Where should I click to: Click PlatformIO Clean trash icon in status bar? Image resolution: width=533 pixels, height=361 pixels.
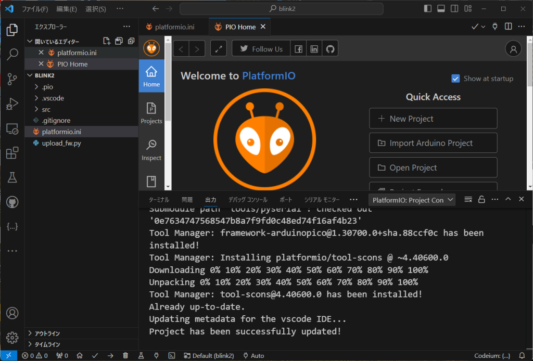click(125, 356)
